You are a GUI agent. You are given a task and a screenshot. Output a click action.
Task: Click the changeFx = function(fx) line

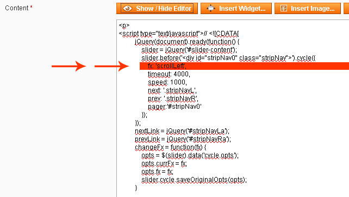coord(171,147)
